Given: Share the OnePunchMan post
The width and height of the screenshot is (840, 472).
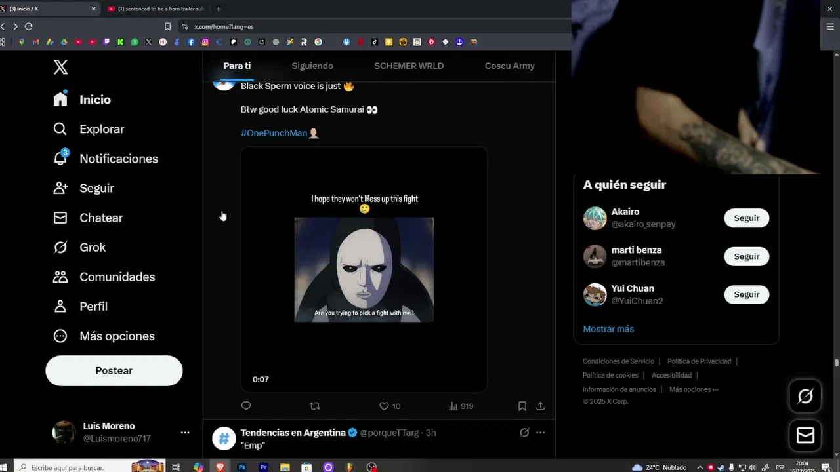Looking at the screenshot, I should (541, 406).
